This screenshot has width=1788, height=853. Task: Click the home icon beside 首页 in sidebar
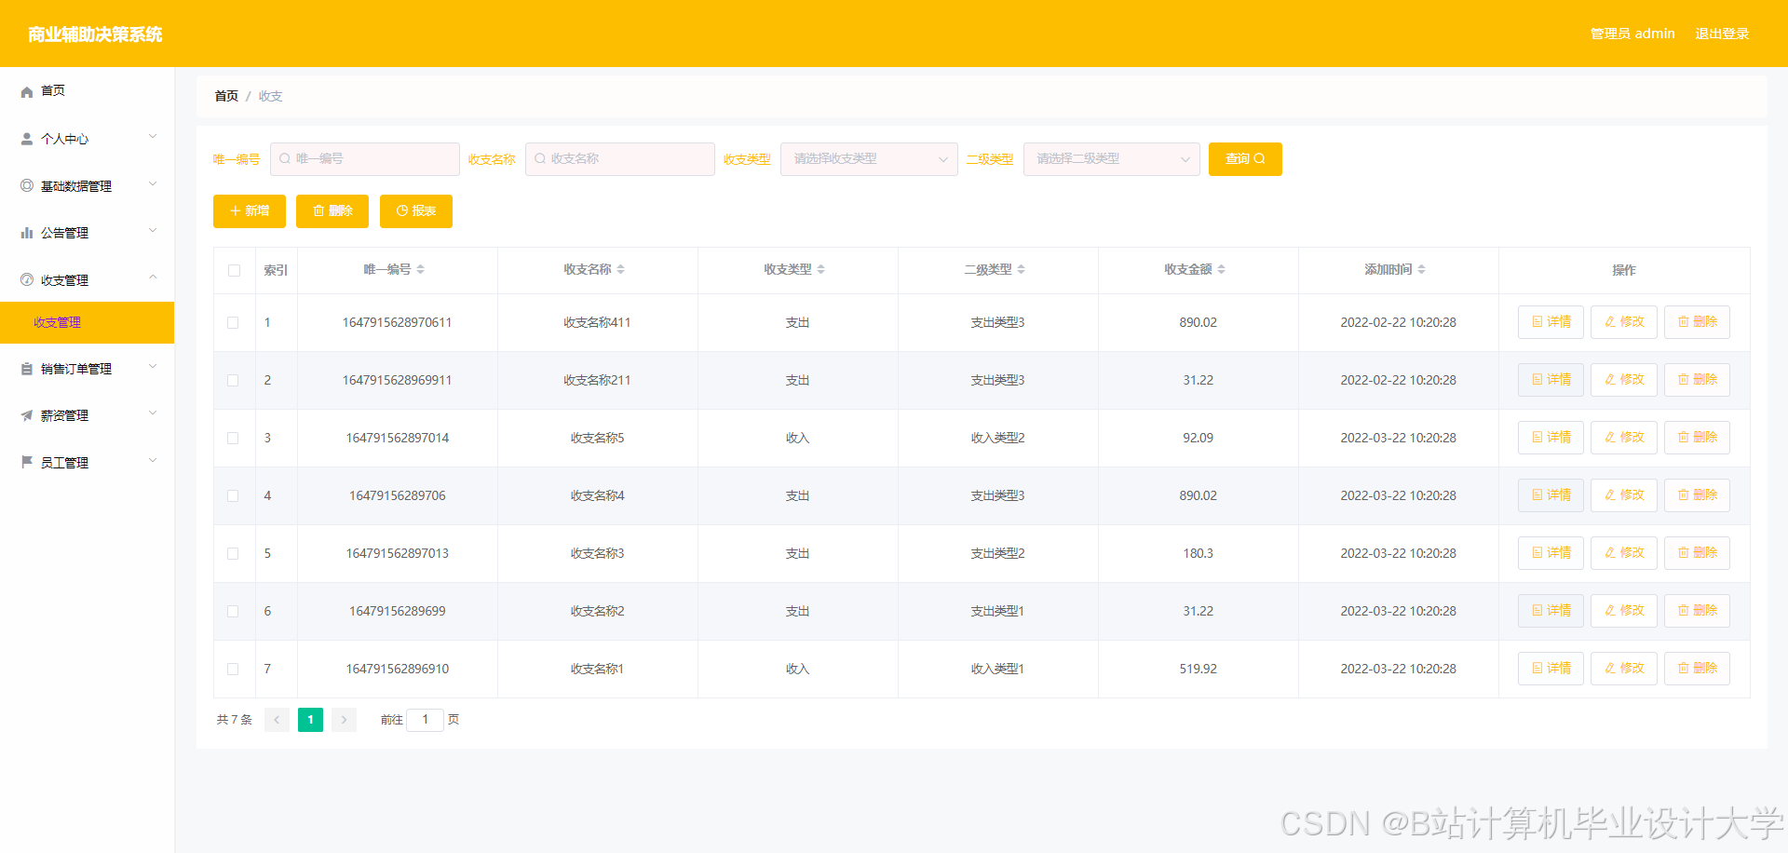(27, 91)
